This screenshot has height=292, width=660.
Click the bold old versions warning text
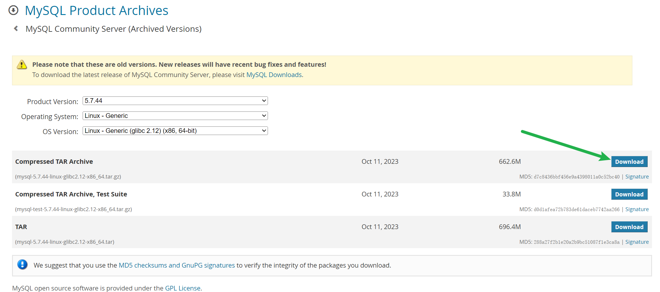click(179, 65)
